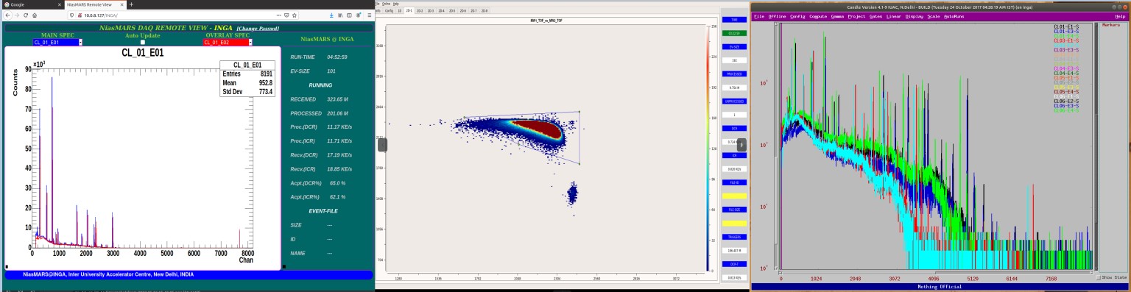Open the Scale menu in Candle
This screenshot has height=292, width=1131.
934,16
